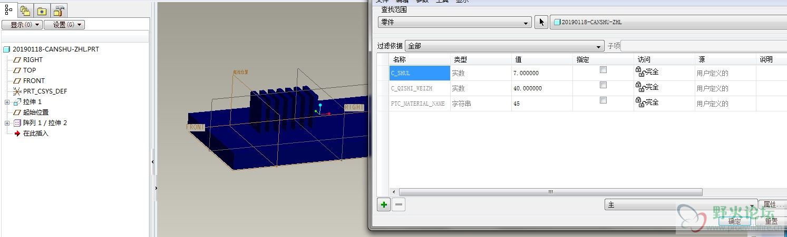The width and height of the screenshot is (787, 237).
Task: Click 实数 type cell of C_SHUL
Action: [x=481, y=73]
